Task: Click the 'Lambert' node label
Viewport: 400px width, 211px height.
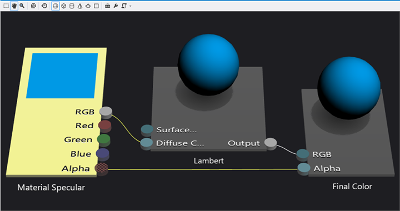Action: tap(209, 161)
